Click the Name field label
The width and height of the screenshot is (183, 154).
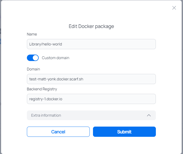(x=32, y=34)
